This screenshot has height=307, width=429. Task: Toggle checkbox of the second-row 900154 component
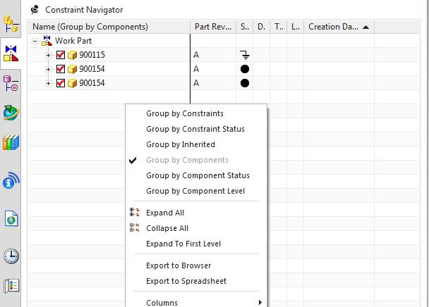tap(61, 69)
